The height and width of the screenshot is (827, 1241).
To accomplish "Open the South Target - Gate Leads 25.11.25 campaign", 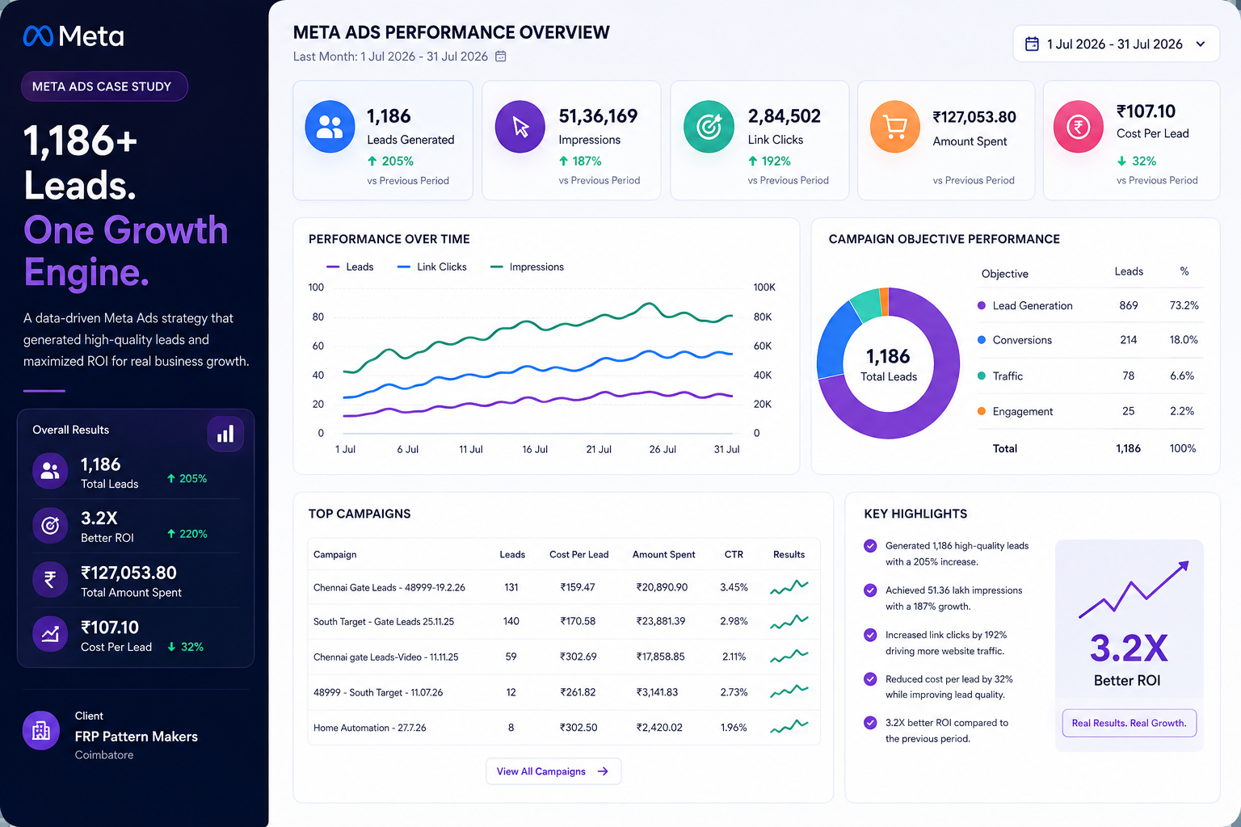I will [x=384, y=622].
